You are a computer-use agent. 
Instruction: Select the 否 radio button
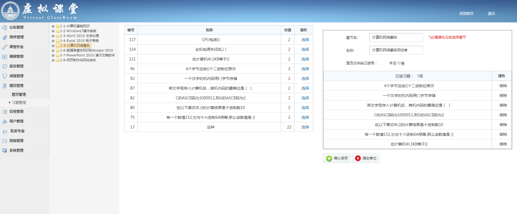(x=391, y=63)
